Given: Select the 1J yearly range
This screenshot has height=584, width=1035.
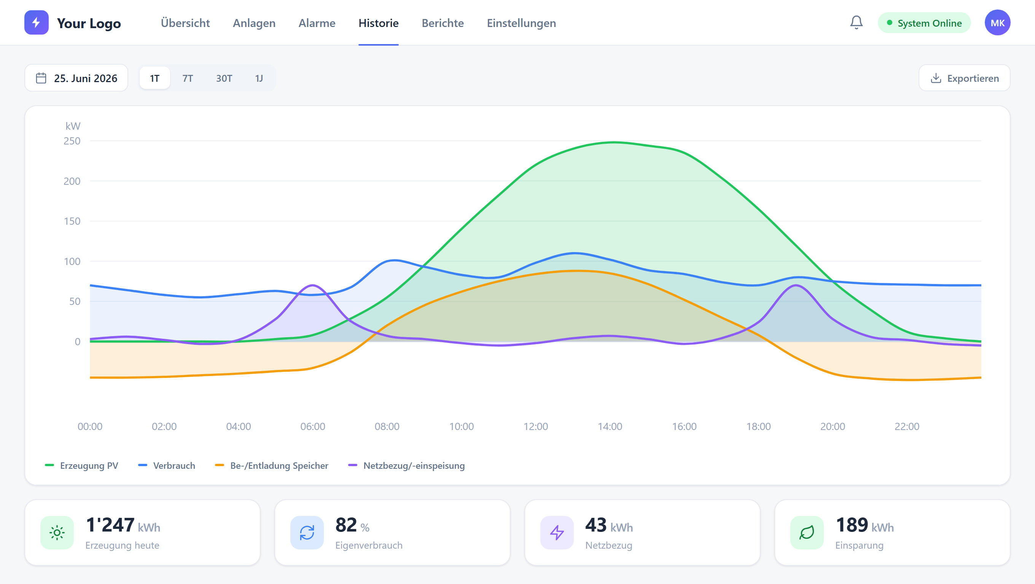Looking at the screenshot, I should point(259,78).
